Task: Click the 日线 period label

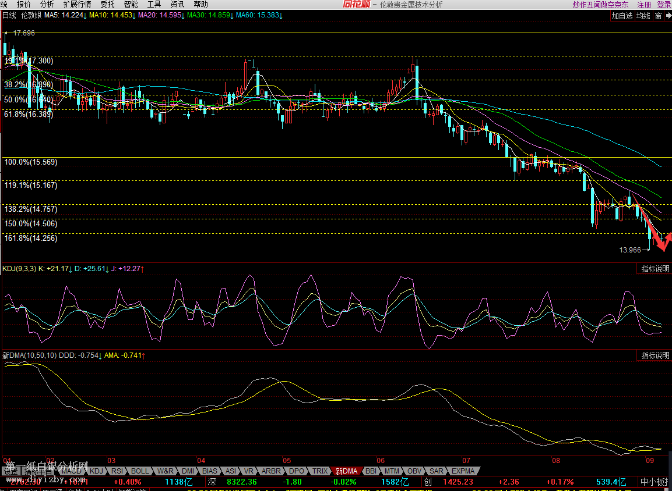Action: [x=9, y=16]
